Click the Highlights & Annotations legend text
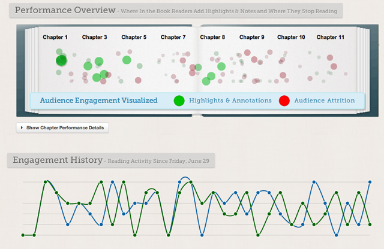 230,101
